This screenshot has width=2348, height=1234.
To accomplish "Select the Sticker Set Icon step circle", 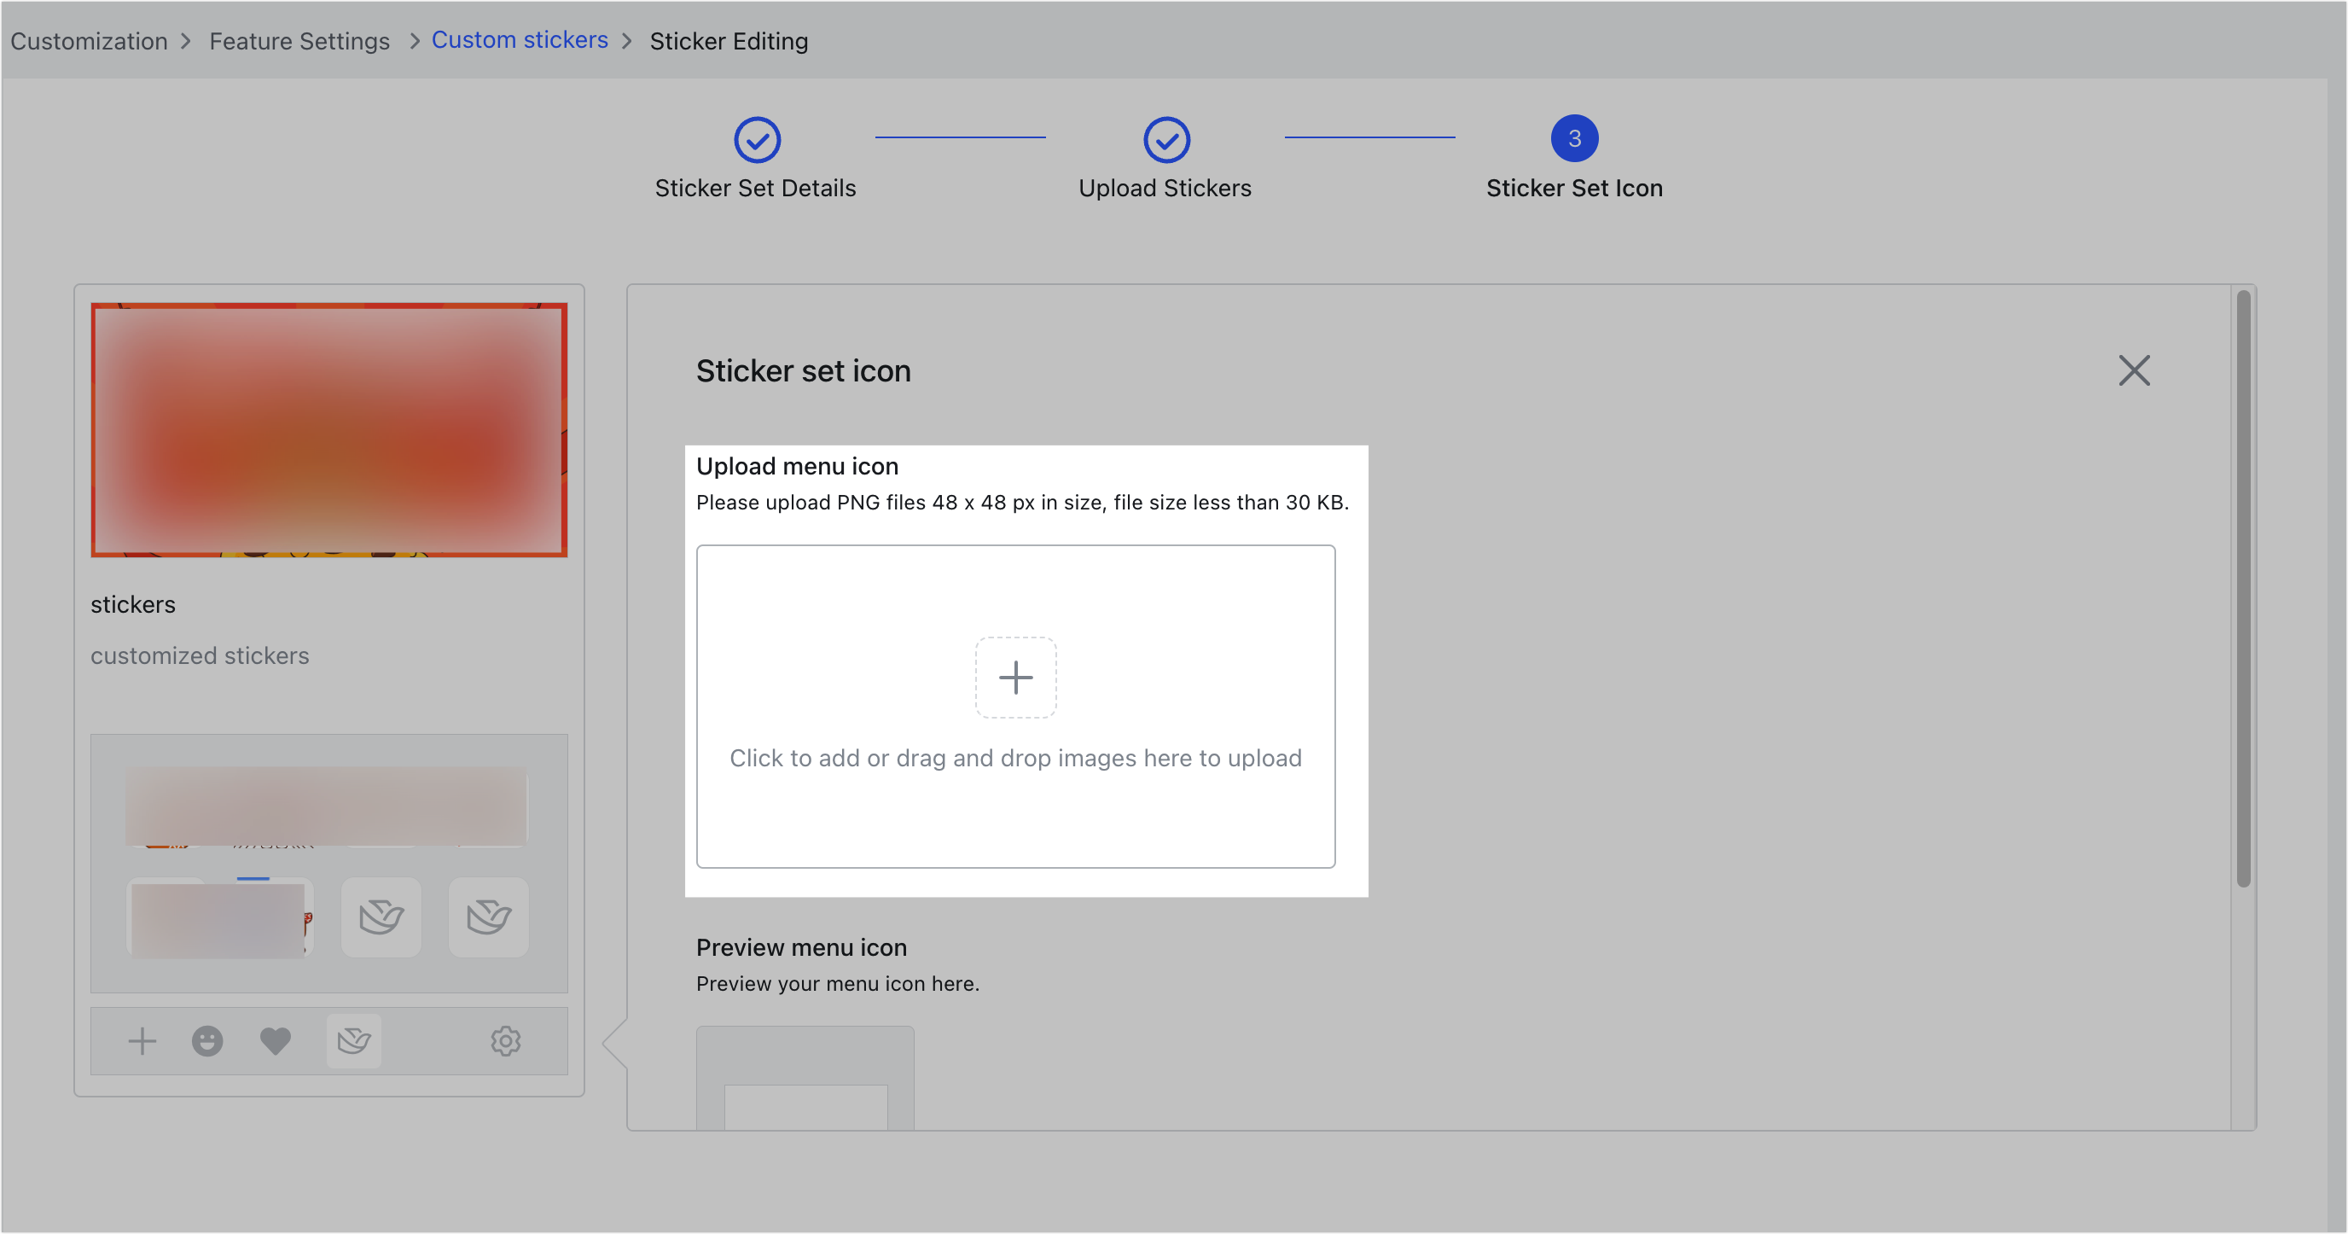I will pyautogui.click(x=1574, y=137).
